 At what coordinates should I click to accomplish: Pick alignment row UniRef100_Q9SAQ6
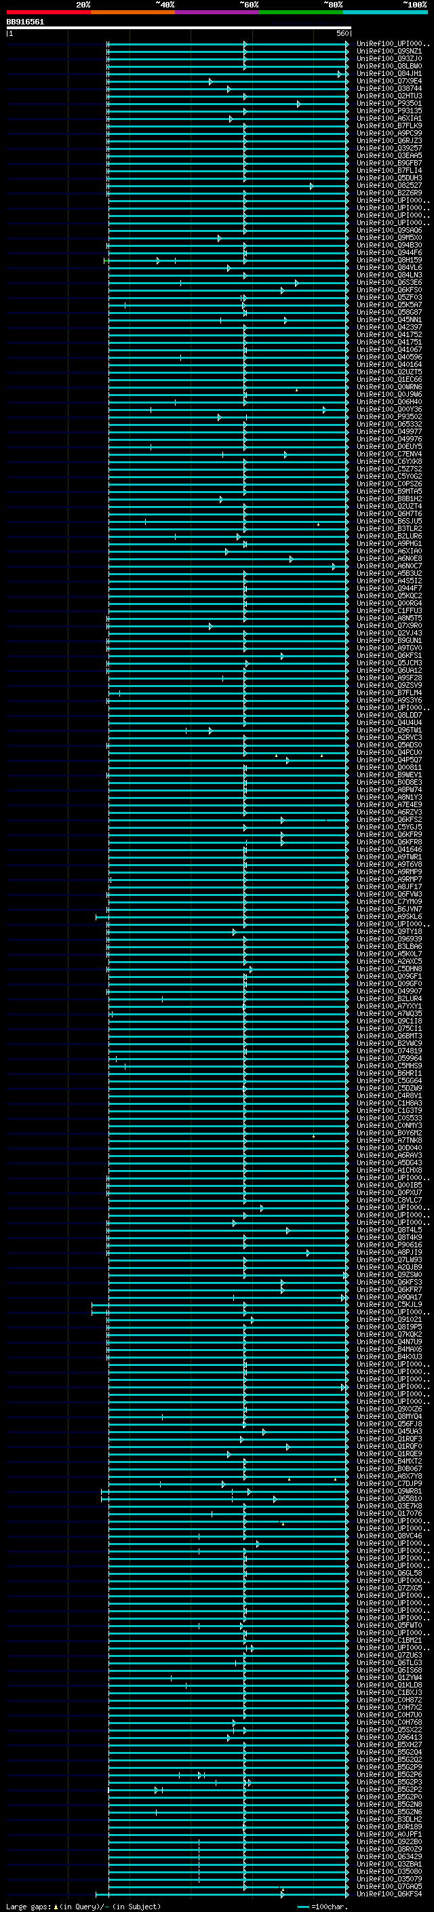(x=389, y=230)
